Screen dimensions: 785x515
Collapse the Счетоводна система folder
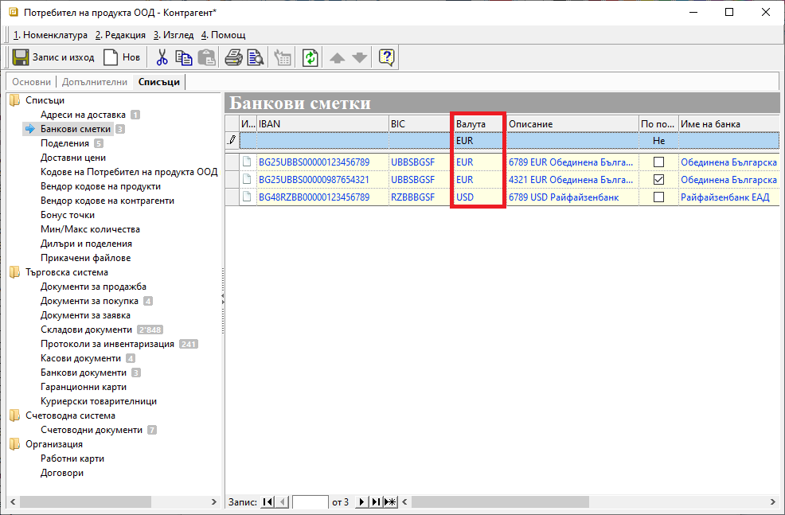[14, 416]
